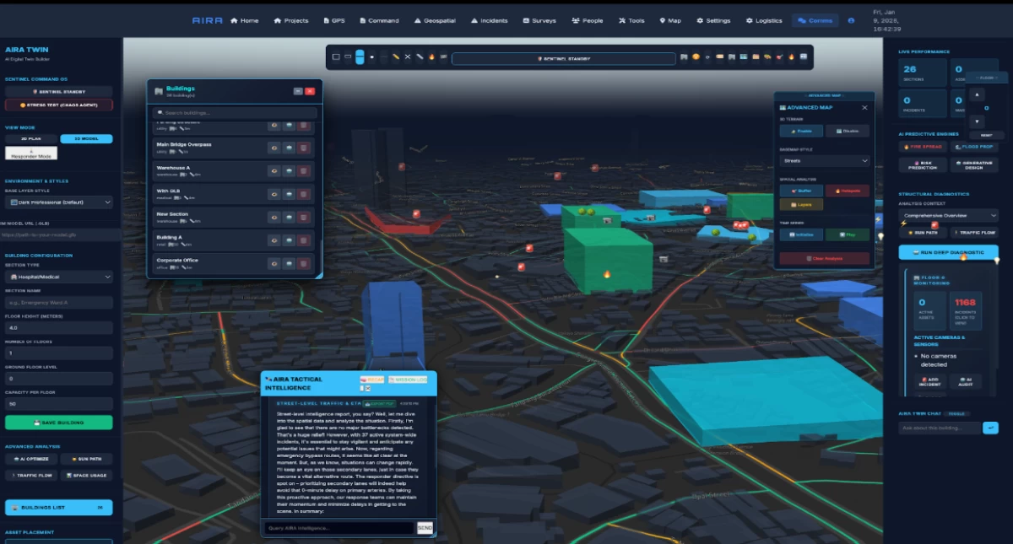Expand the Section Type dropdown
The width and height of the screenshot is (1013, 544).
(x=58, y=277)
